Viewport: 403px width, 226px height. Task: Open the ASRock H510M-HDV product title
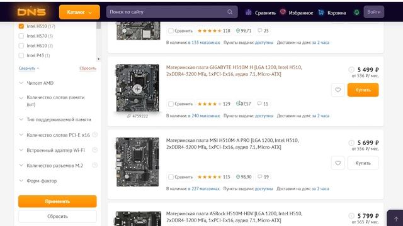[x=234, y=217]
